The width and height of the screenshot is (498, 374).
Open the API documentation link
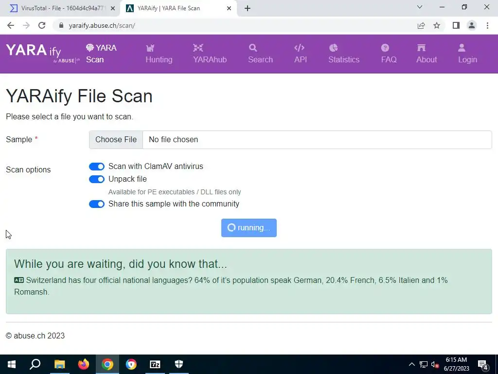(300, 54)
